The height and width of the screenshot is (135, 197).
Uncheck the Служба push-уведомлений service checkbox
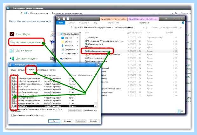click(14, 81)
